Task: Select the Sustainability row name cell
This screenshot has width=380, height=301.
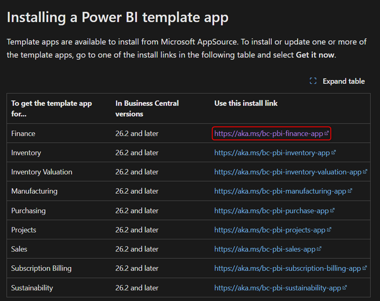Action: click(x=32, y=288)
